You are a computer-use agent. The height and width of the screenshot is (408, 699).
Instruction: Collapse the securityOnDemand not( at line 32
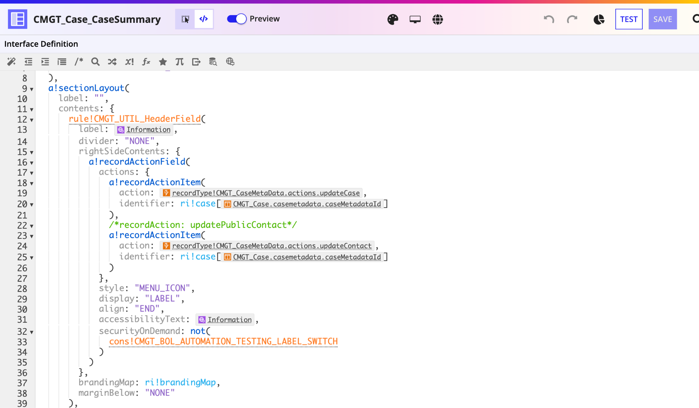click(x=32, y=332)
